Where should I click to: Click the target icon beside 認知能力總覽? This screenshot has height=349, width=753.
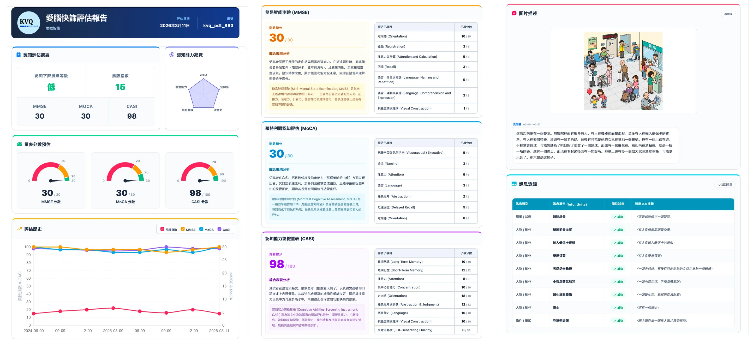[172, 55]
